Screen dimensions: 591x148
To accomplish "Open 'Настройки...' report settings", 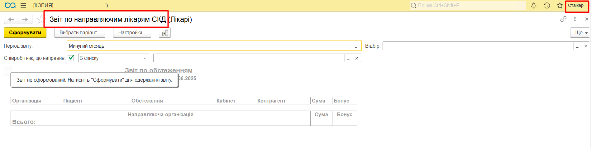I will (132, 33).
